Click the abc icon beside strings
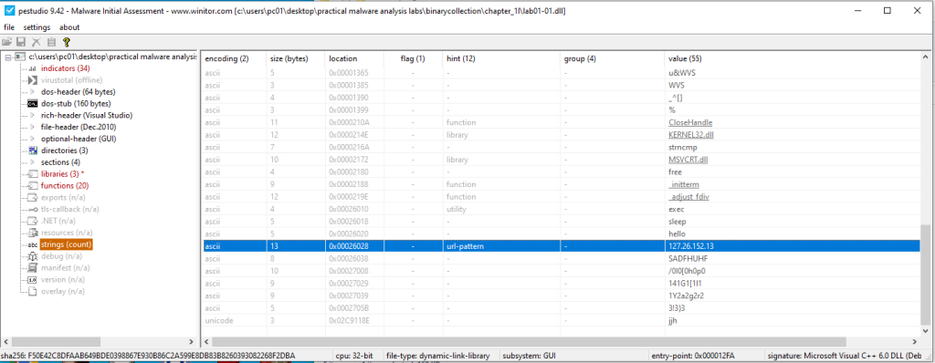 (32, 244)
